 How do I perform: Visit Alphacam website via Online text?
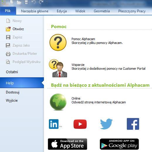[x=99, y=100]
